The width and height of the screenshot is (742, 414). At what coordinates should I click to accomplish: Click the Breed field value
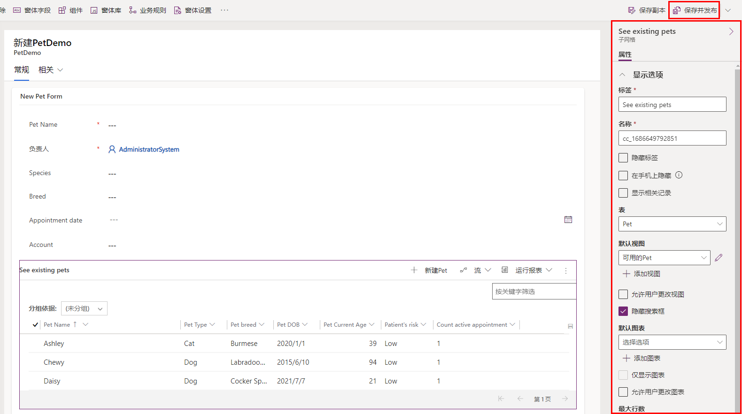[x=112, y=197]
